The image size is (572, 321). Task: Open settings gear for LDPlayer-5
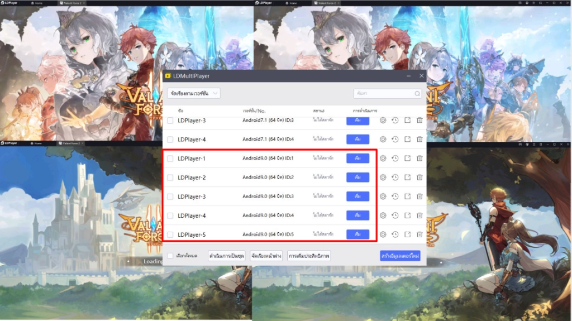[x=383, y=234]
